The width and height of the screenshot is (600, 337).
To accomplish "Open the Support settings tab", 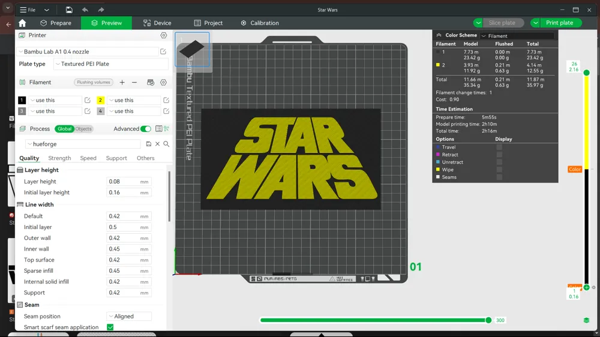I will coord(116,158).
